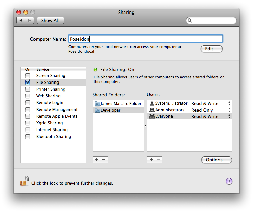
Task: Select File Sharing service row
Action: [x=53, y=82]
